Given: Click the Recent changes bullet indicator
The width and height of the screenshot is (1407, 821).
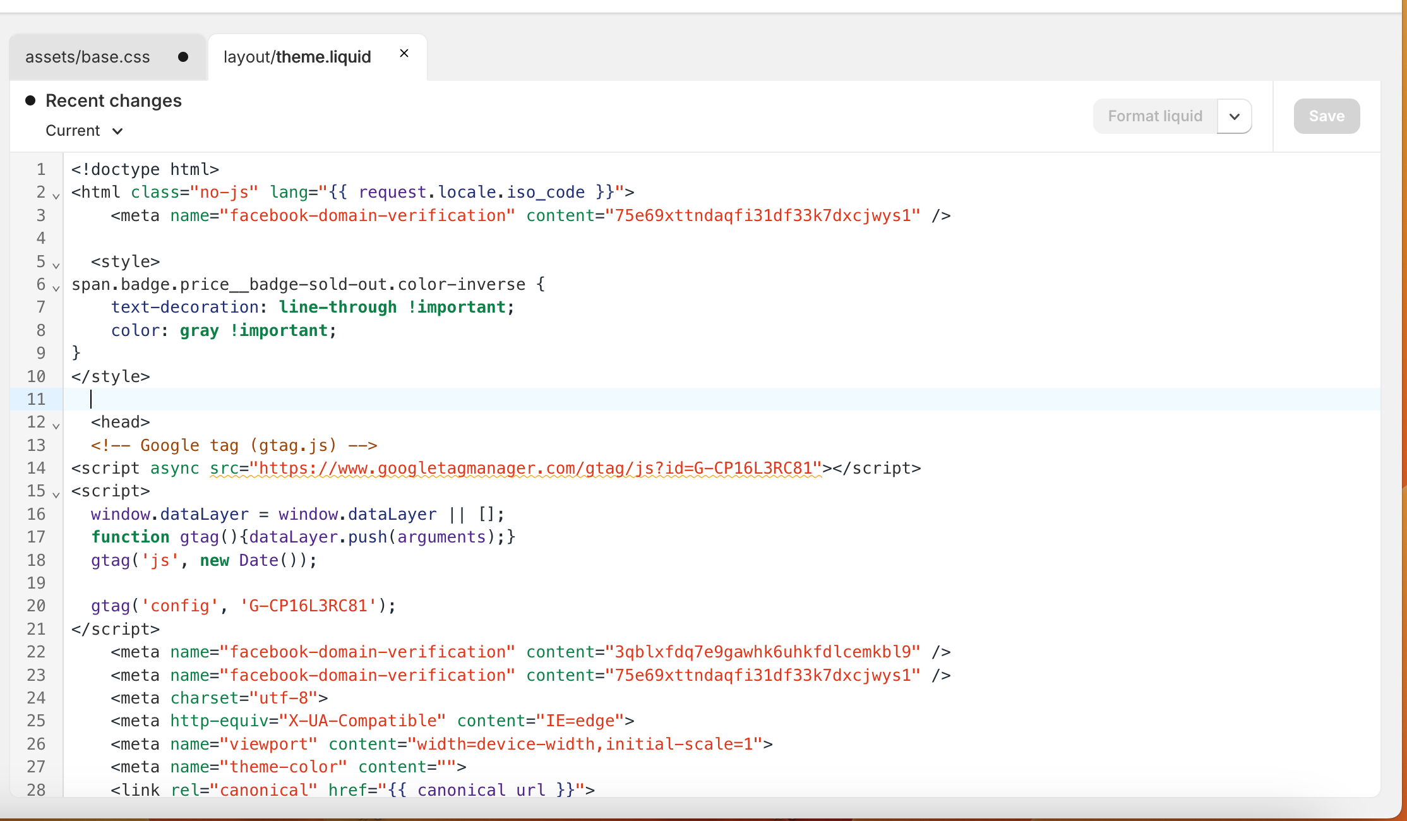Looking at the screenshot, I should click(30, 100).
